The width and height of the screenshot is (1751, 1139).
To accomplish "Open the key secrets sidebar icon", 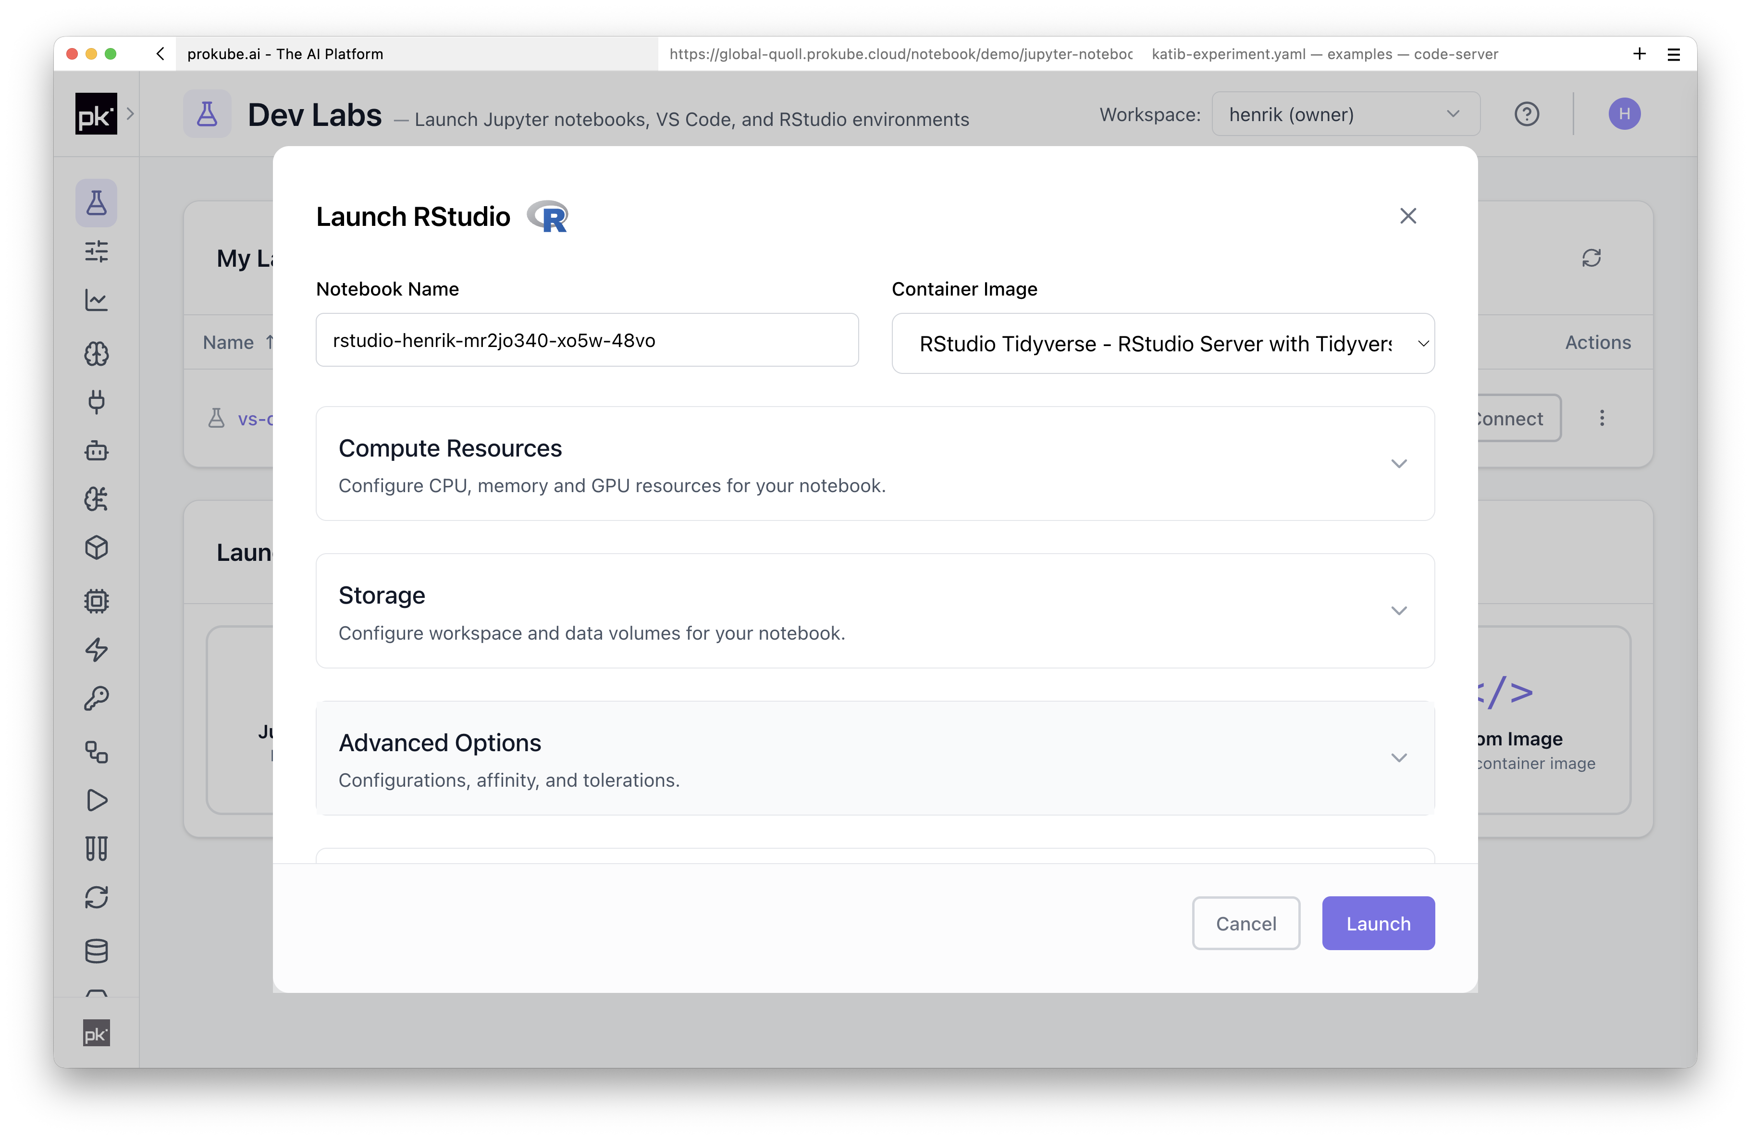I will [97, 698].
